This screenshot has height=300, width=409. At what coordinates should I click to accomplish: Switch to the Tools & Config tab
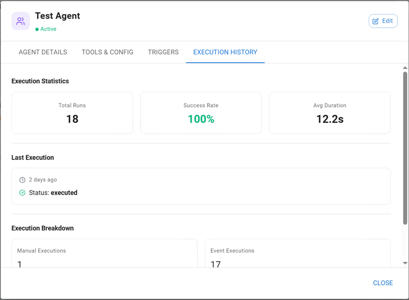pos(107,52)
